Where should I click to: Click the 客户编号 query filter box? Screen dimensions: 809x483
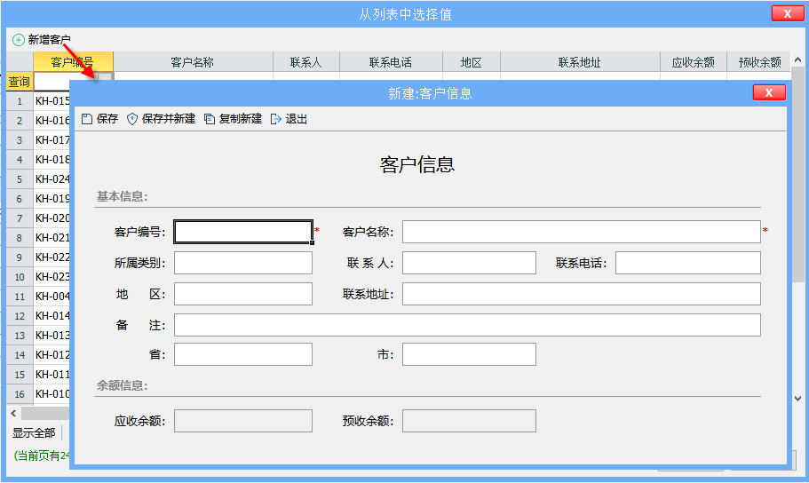coord(65,82)
